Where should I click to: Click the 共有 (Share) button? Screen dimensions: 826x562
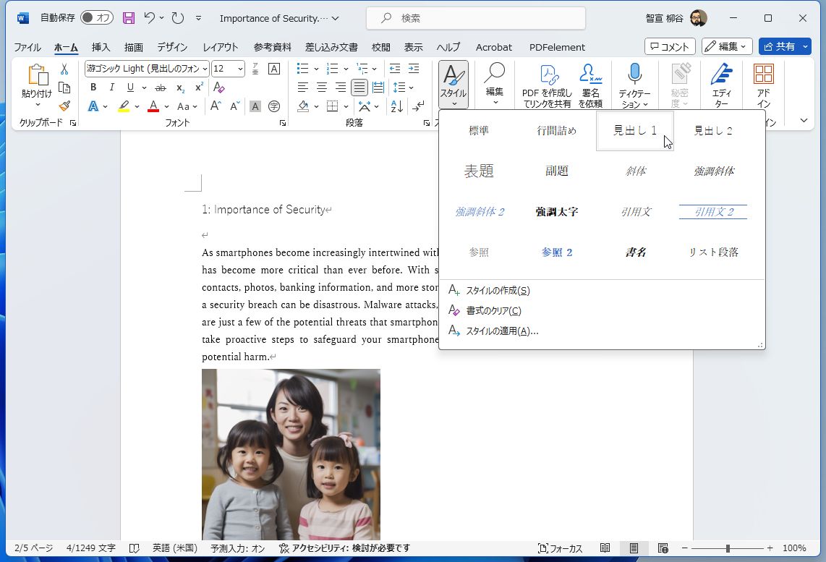pos(785,46)
